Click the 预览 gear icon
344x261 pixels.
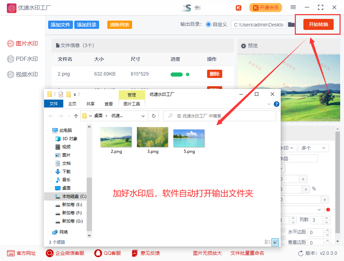point(244,46)
